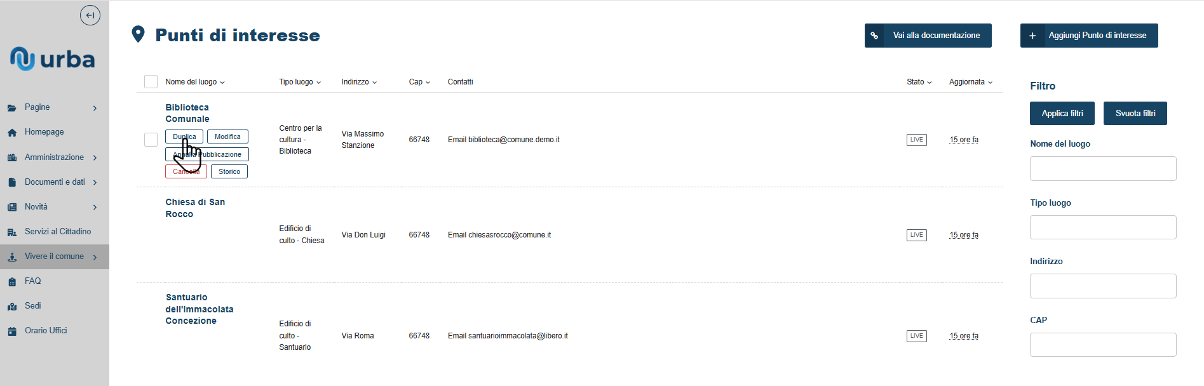
Task: Collapse the sidebar with the arrow icon
Action: coord(90,15)
